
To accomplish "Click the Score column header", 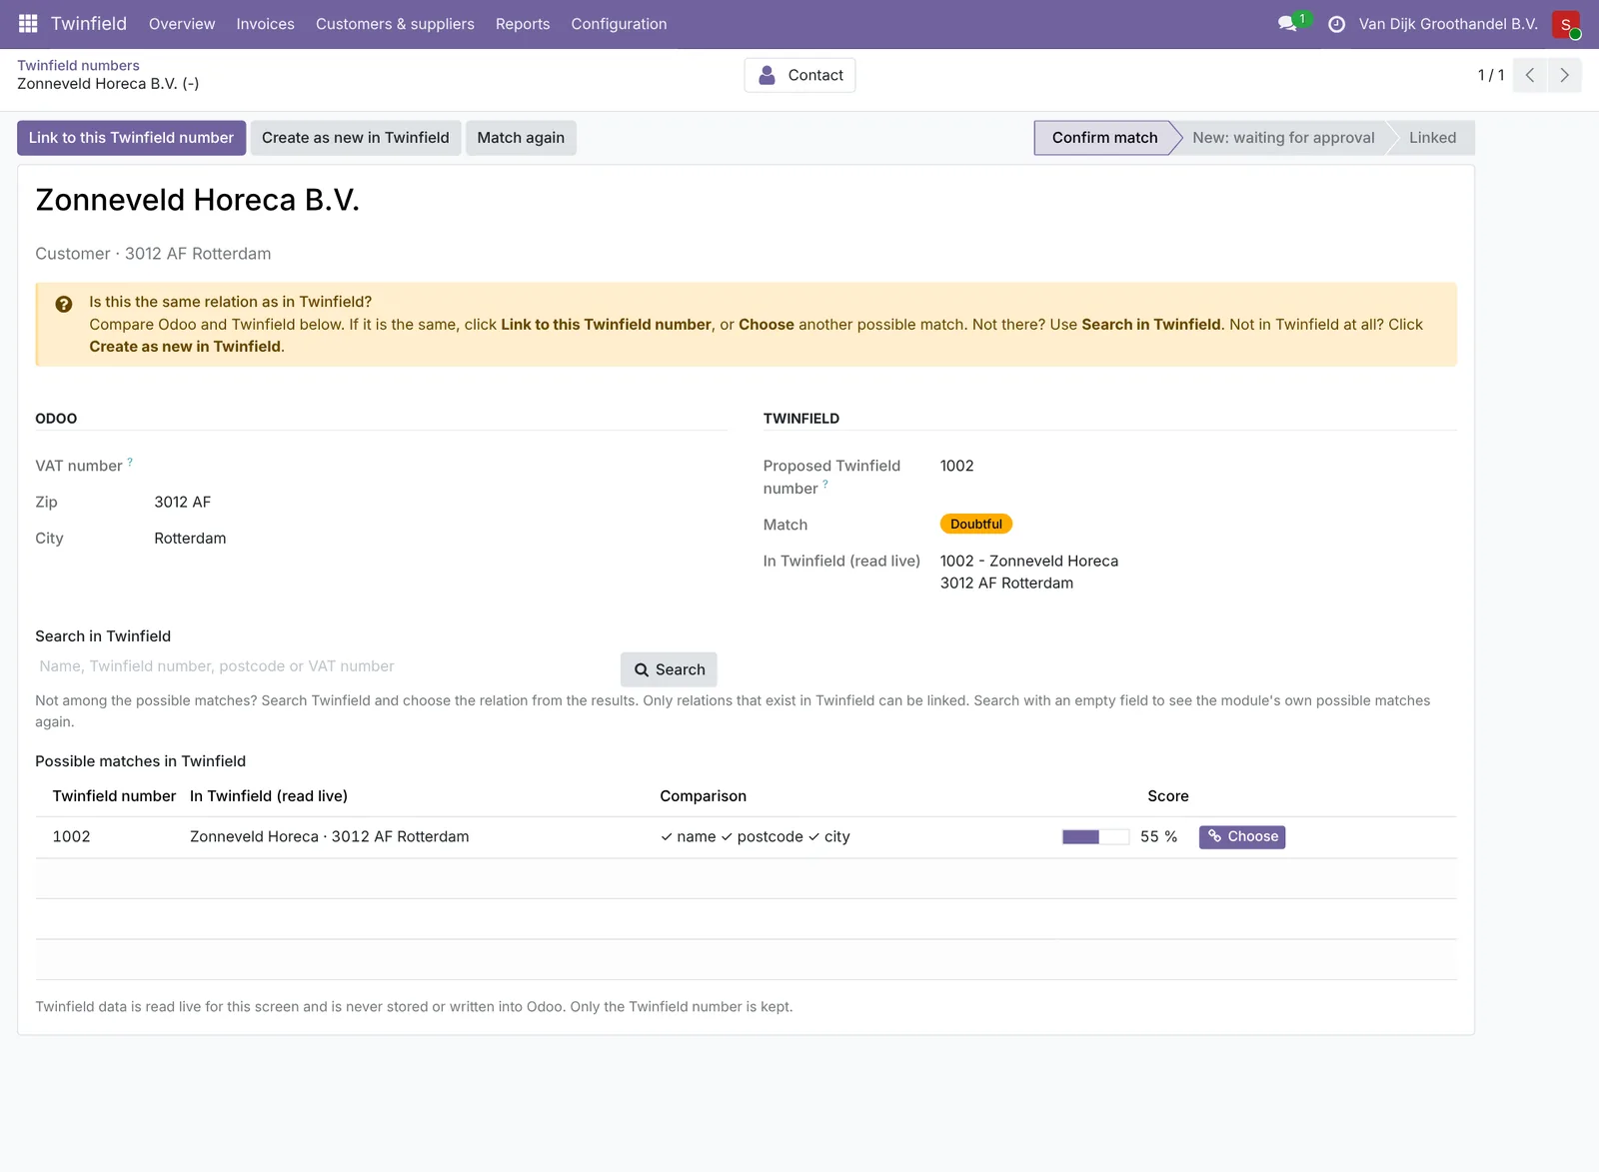I will [x=1168, y=796].
